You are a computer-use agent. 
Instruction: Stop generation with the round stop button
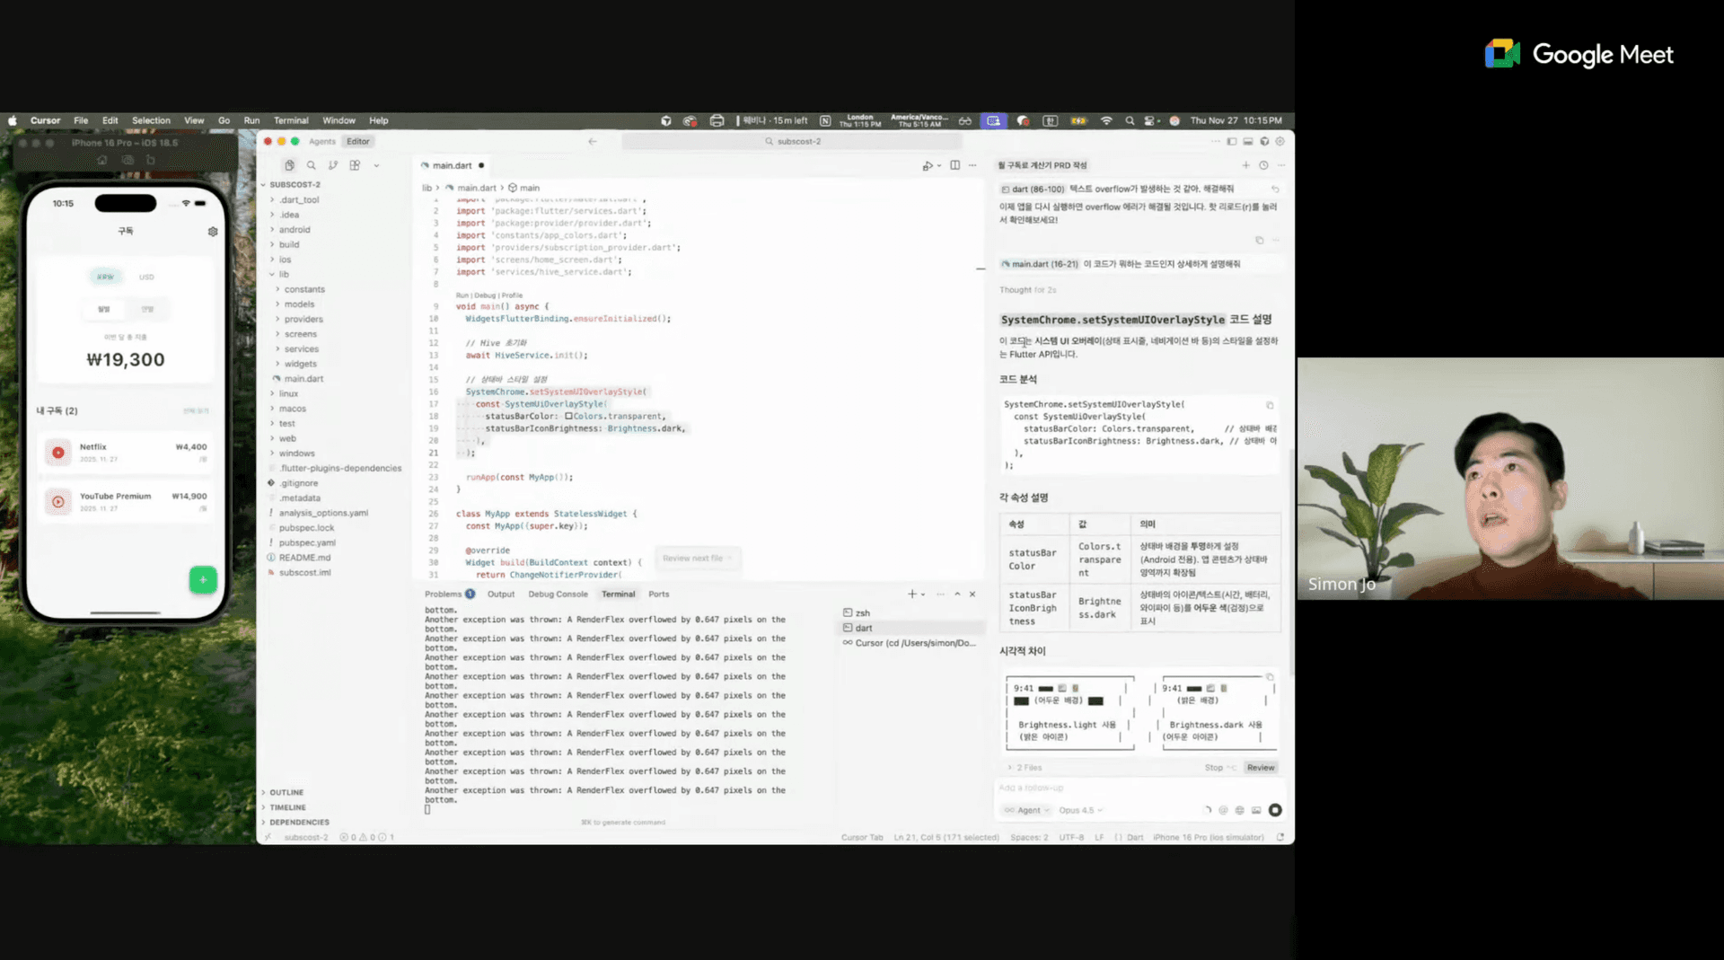(x=1275, y=810)
